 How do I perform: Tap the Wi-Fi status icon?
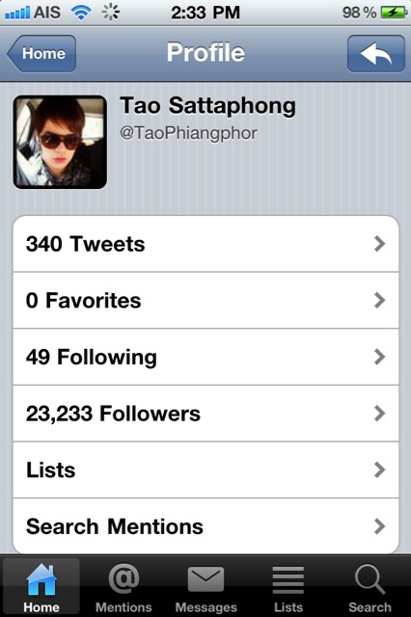click(81, 13)
